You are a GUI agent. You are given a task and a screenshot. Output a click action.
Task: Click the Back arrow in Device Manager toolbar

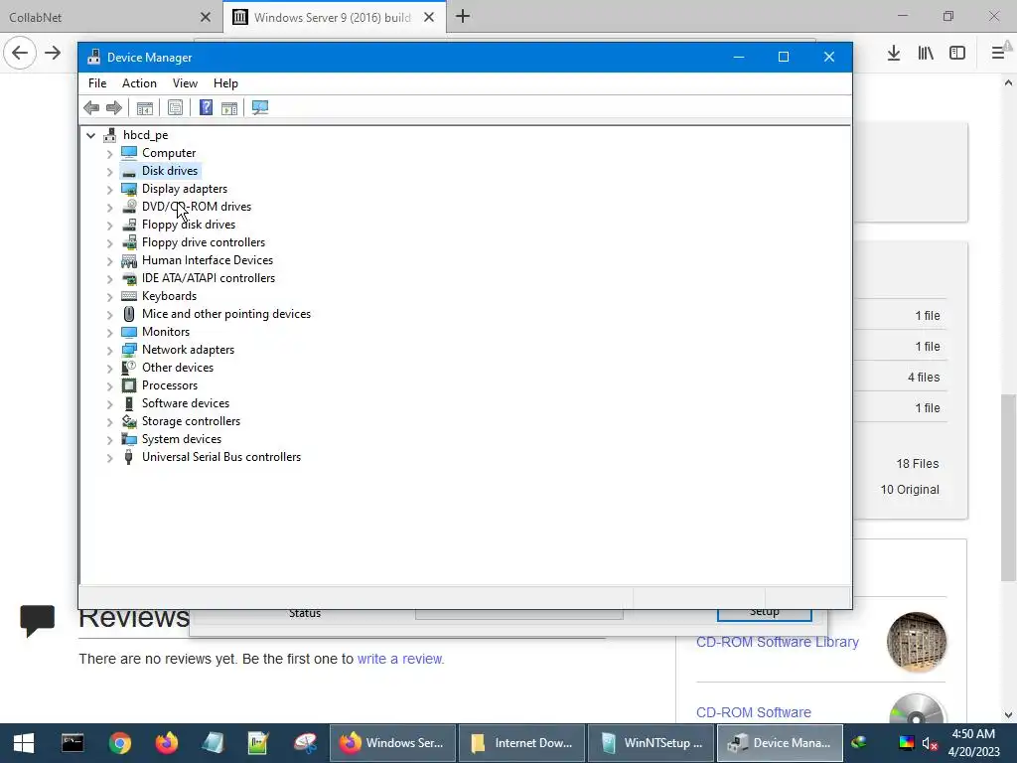91,107
